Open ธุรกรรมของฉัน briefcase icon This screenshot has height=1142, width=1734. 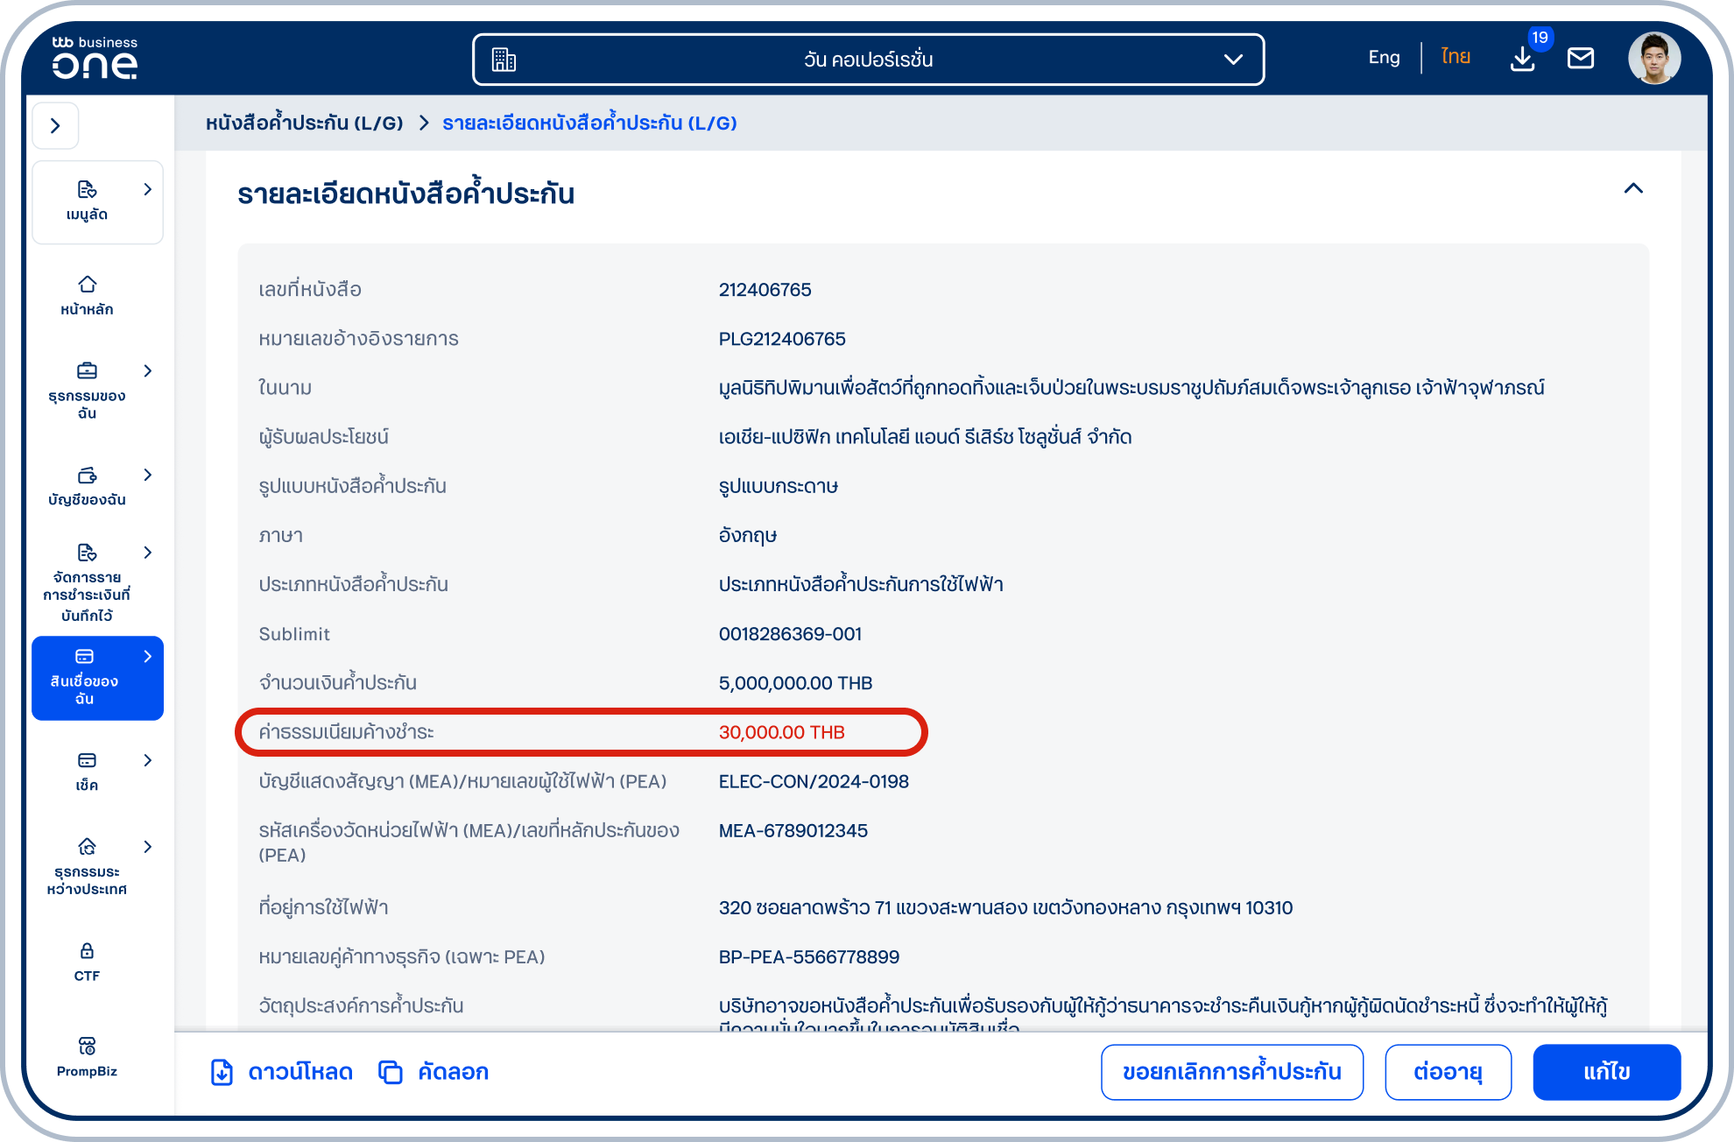pyautogui.click(x=87, y=370)
